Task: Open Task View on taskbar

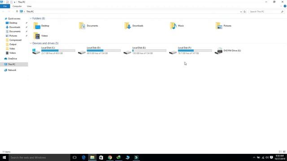Action: (x=74, y=157)
